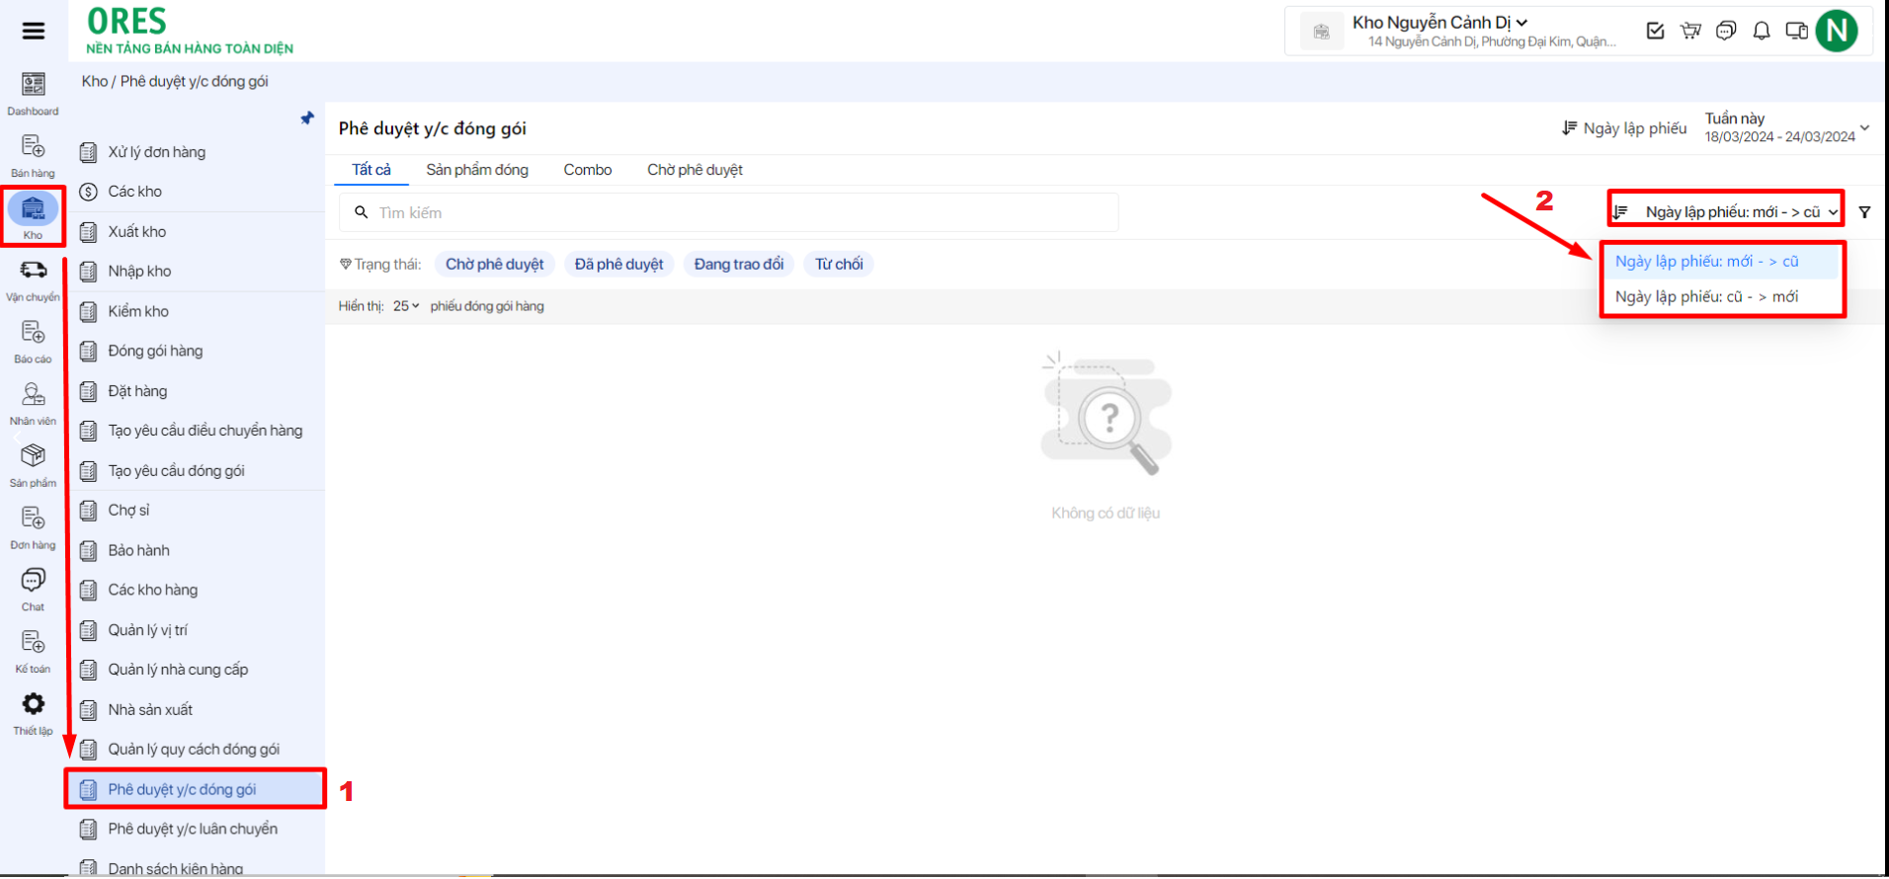
Task: Toggle the Từ chối status filter
Action: point(839,265)
